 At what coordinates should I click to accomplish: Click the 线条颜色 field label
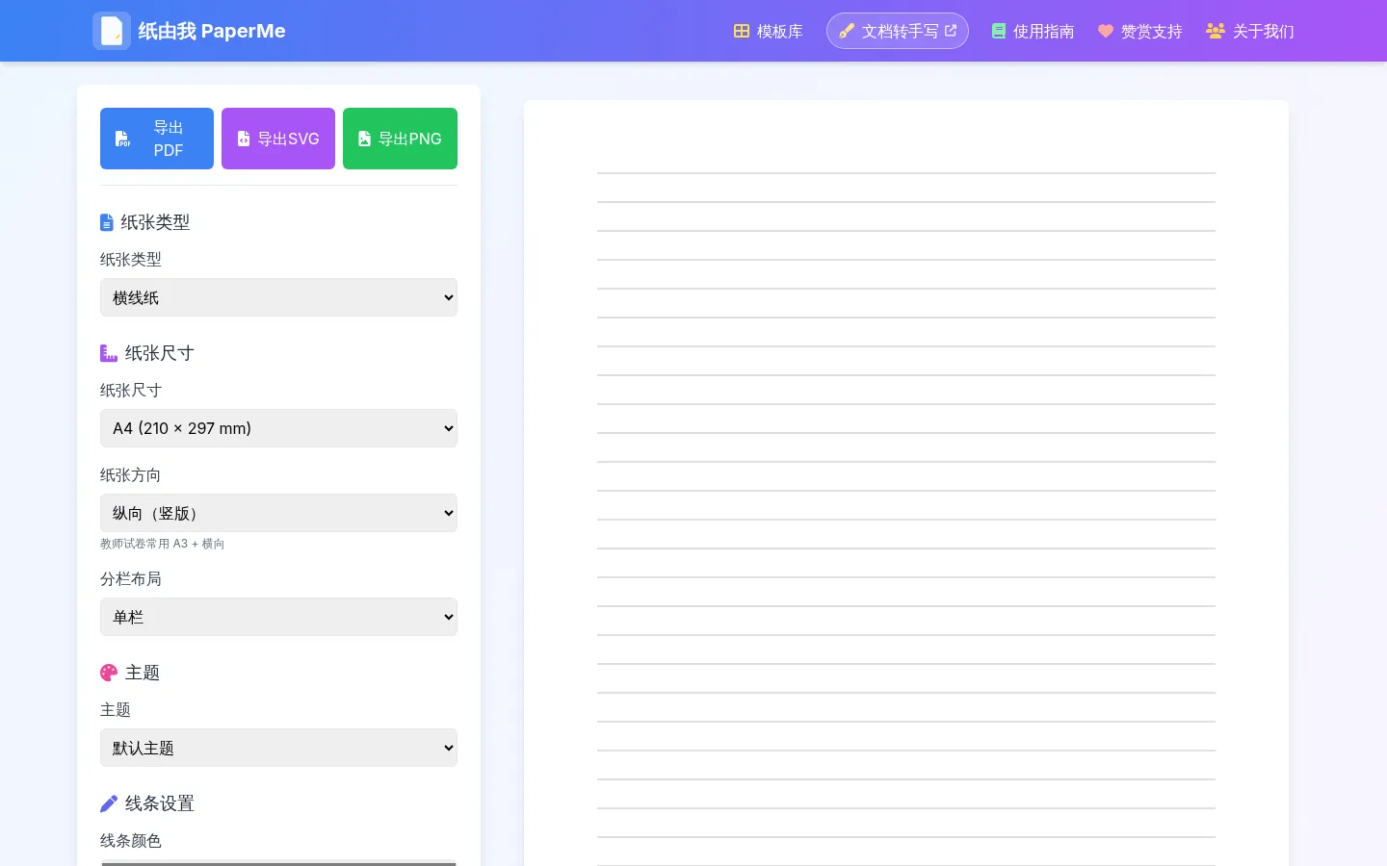click(x=131, y=841)
